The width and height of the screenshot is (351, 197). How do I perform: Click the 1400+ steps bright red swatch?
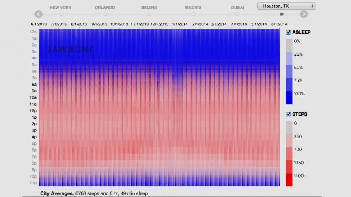point(289,180)
